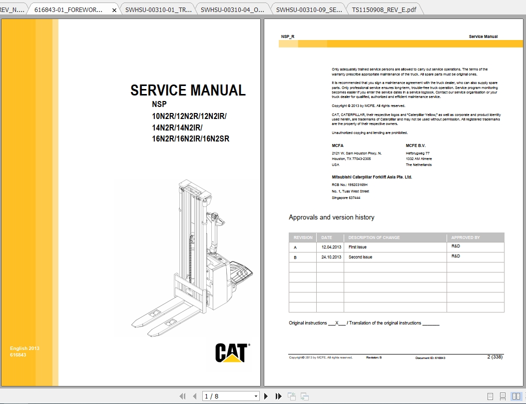Go to the previous page

(194, 396)
